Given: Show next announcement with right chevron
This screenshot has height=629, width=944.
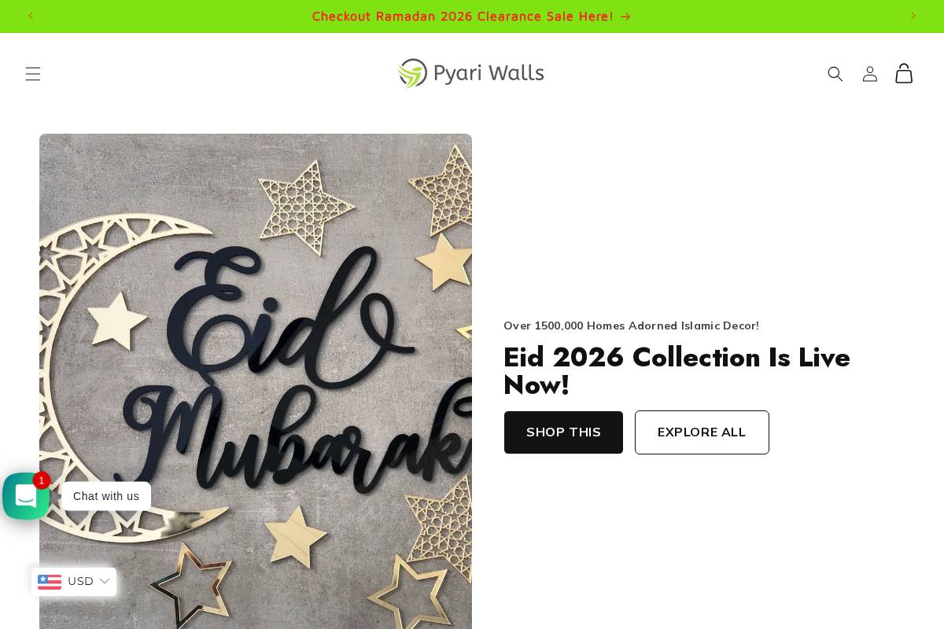Looking at the screenshot, I should coord(913,16).
